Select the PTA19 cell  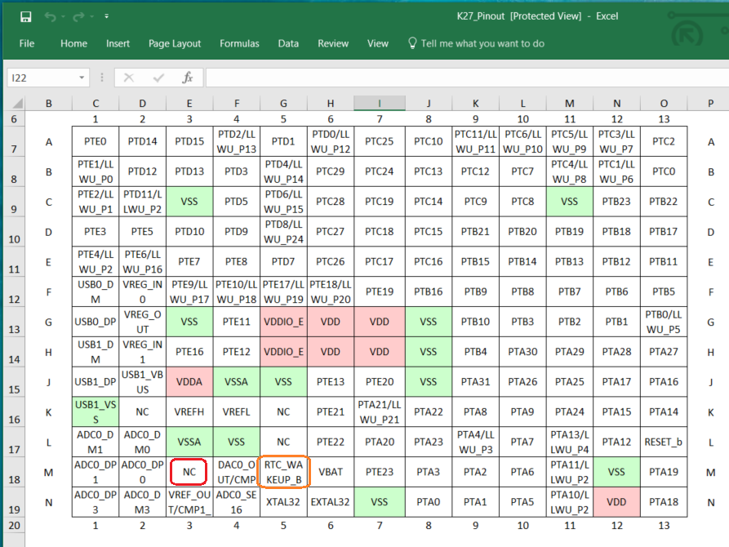pyautogui.click(x=664, y=472)
